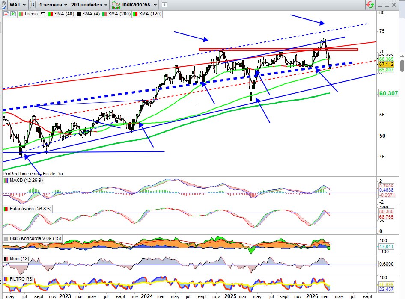405x299 pixels.
Task: Click the 68,755 stochastic value label
Action: (x=387, y=217)
